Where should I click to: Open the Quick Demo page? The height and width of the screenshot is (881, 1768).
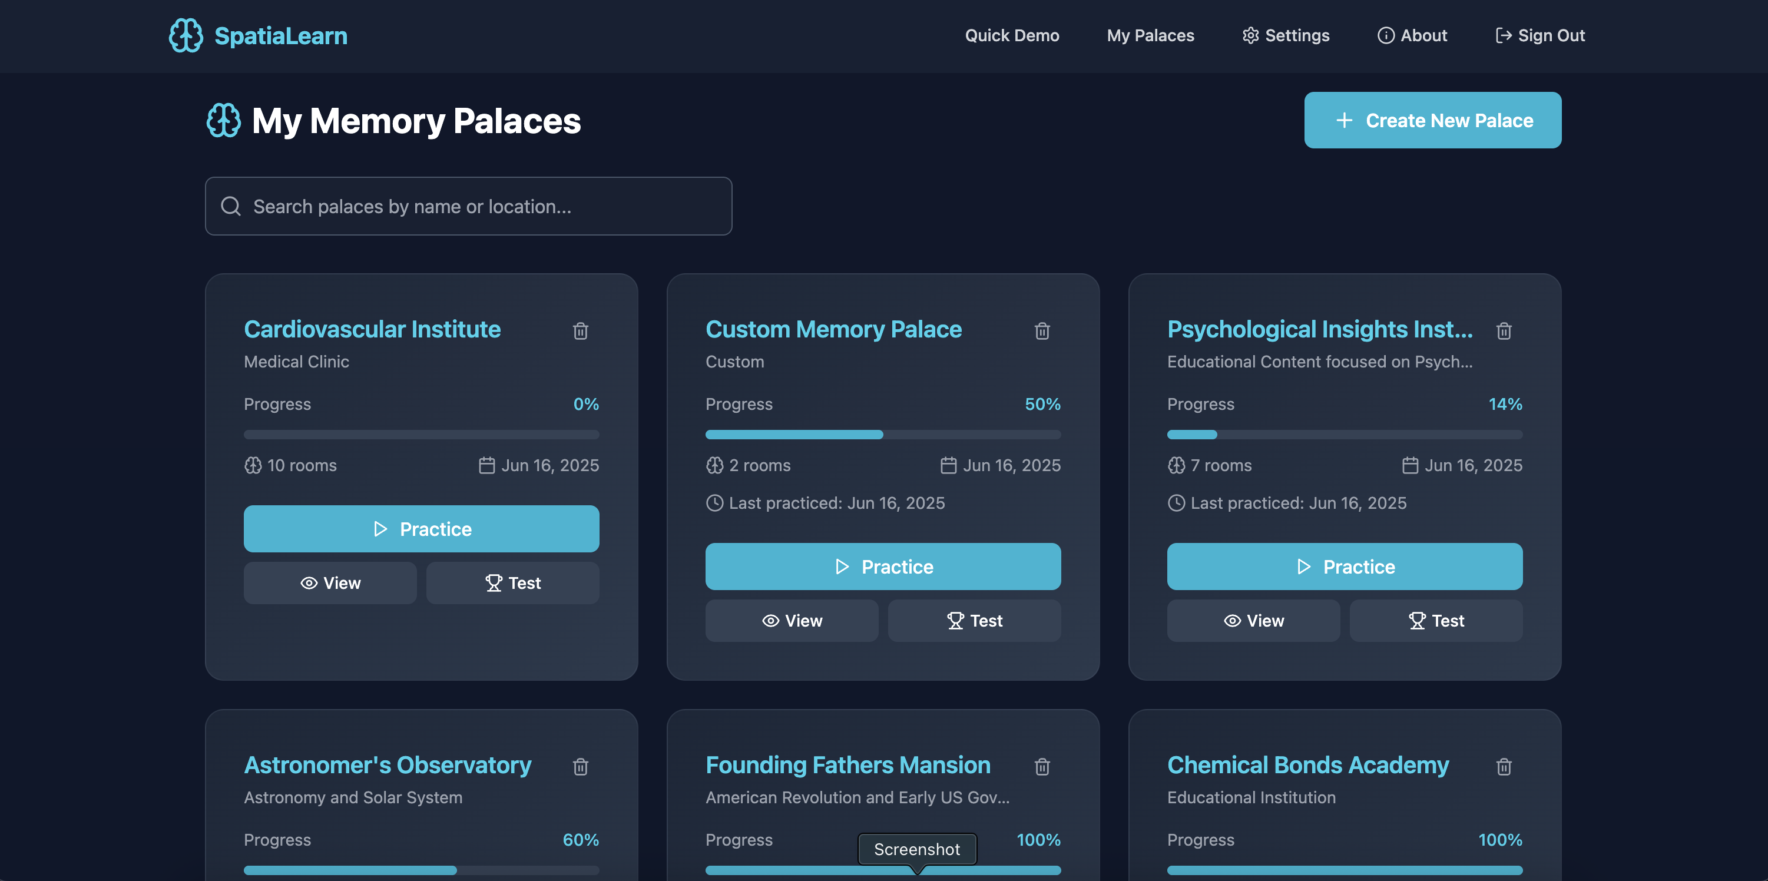pos(1012,36)
